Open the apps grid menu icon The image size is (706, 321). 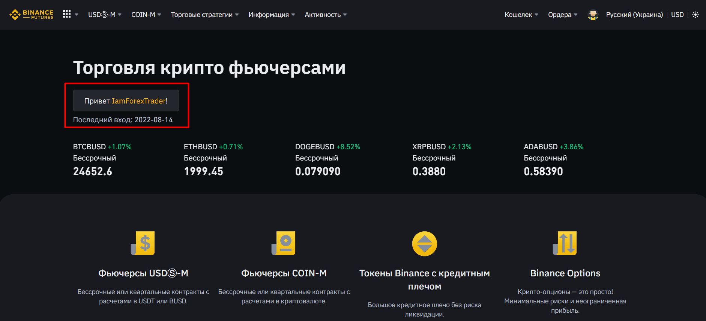pyautogui.click(x=67, y=14)
